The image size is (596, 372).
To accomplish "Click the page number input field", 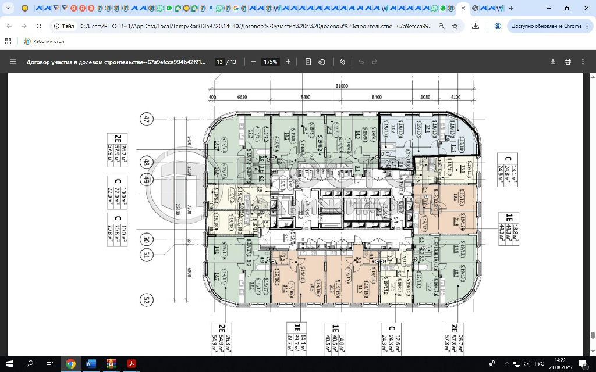I will (x=219, y=62).
